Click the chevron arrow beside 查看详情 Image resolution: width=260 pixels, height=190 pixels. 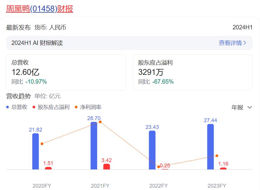pyautogui.click(x=245, y=43)
